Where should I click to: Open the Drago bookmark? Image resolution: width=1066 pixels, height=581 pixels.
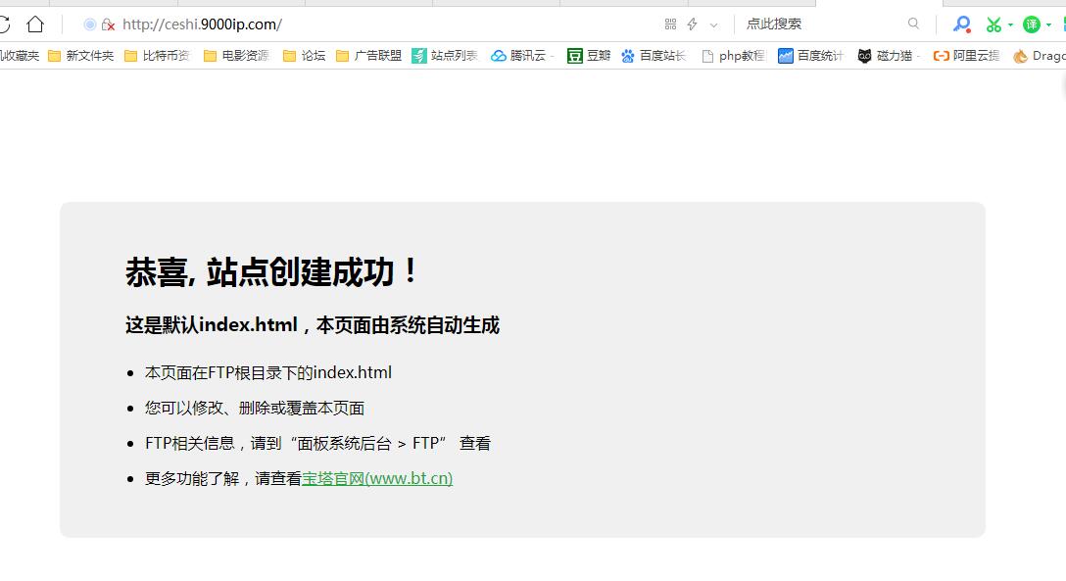(x=1039, y=56)
